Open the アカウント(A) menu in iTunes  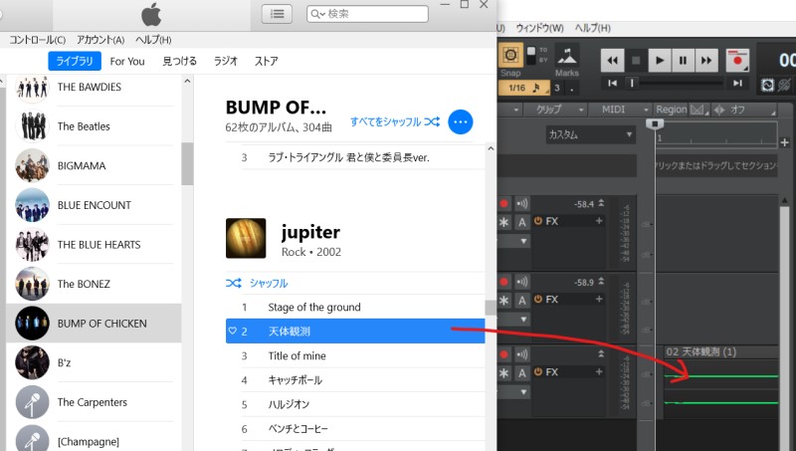(100, 40)
